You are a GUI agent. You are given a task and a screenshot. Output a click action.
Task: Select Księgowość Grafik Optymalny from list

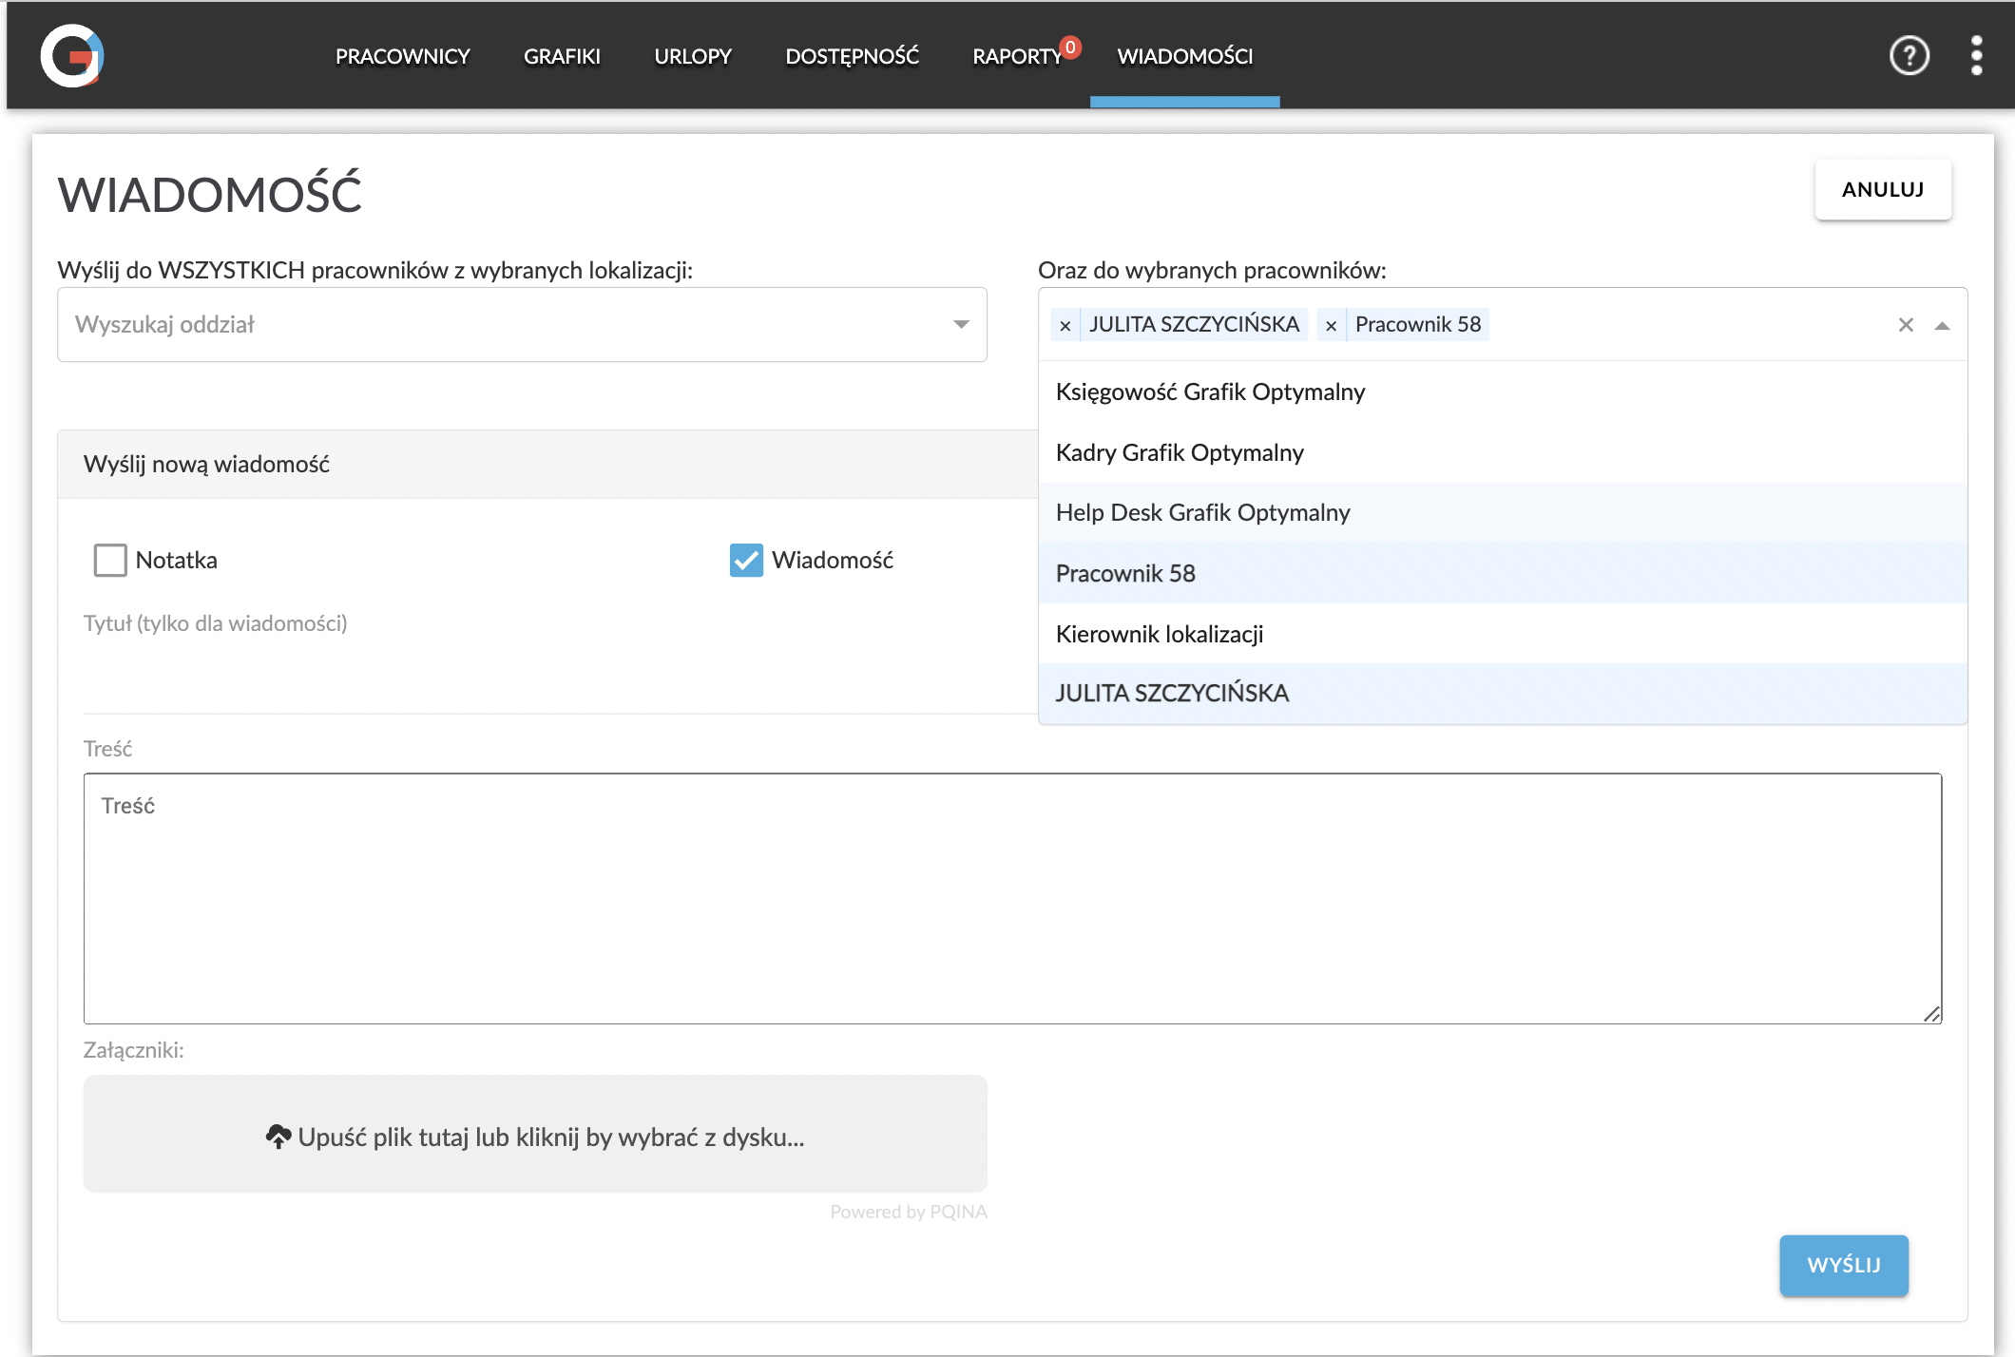(x=1210, y=392)
